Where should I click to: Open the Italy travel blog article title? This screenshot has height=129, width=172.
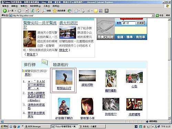tap(68, 23)
